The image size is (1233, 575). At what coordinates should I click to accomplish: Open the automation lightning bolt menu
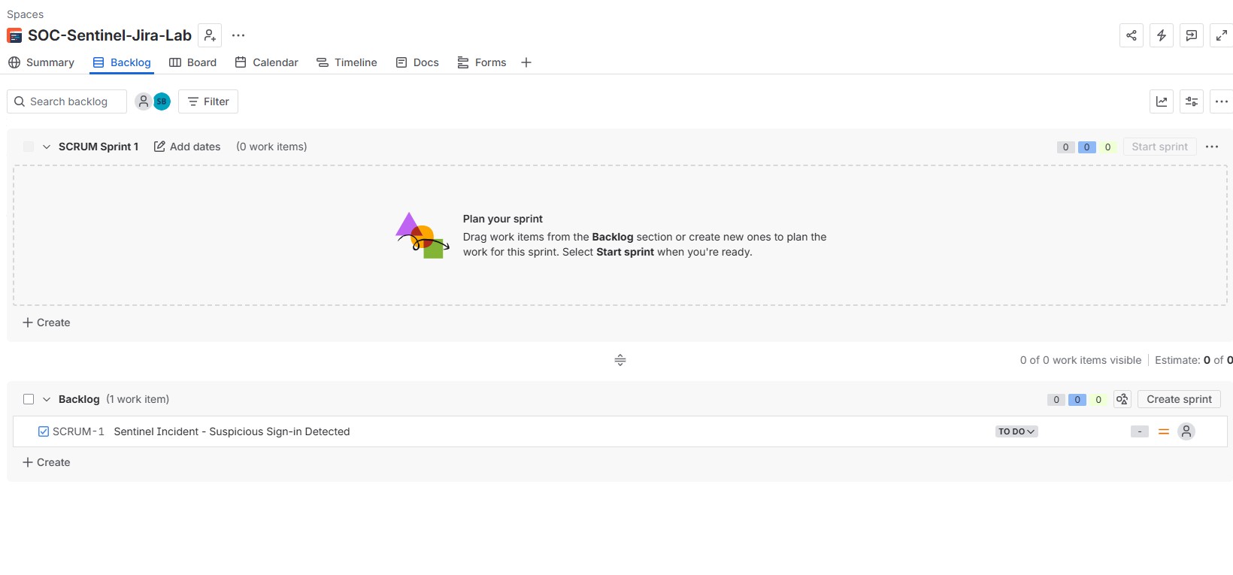1162,35
